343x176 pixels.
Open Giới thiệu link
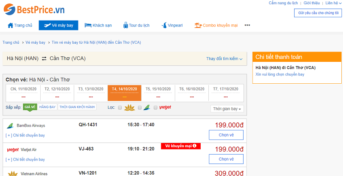tap(312, 3)
